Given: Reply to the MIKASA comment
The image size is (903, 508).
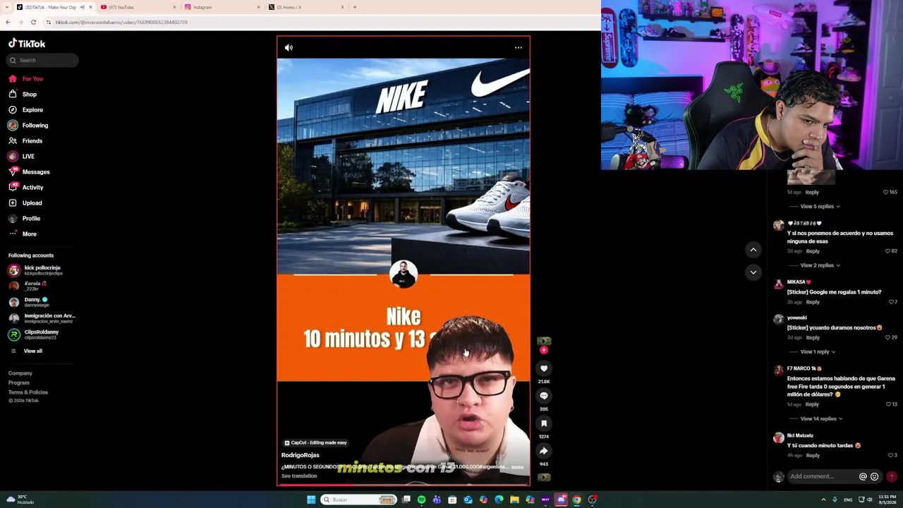Looking at the screenshot, I should click(813, 302).
